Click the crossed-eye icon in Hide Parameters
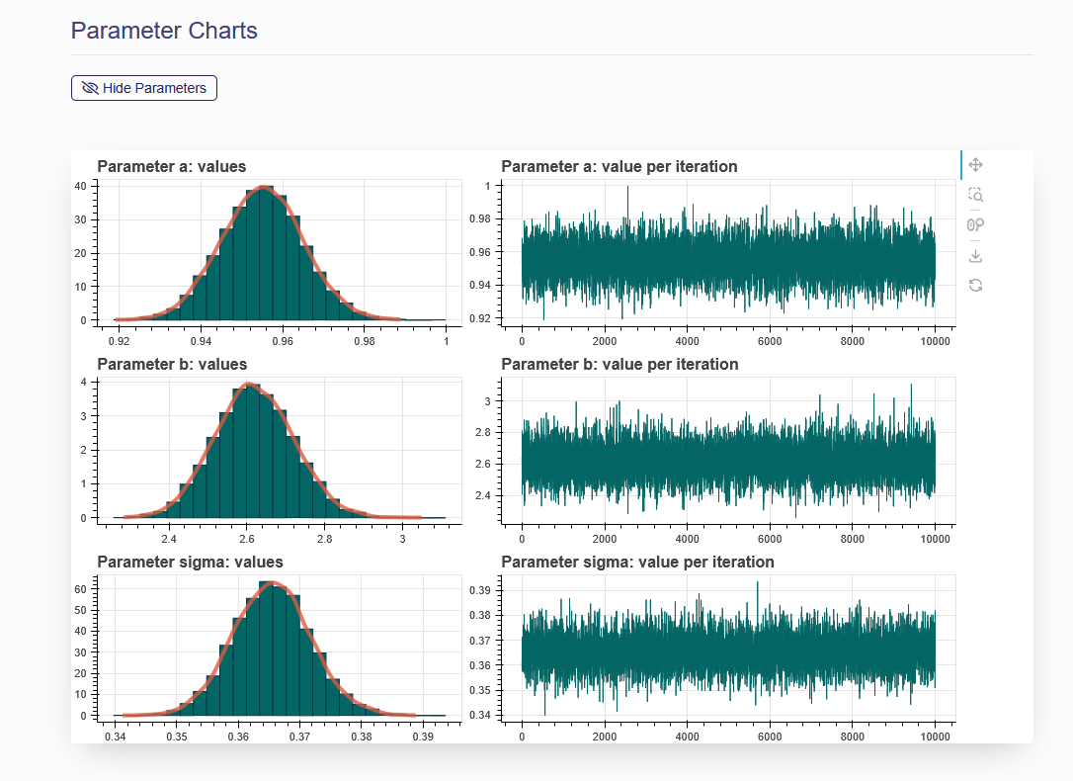The image size is (1073, 781). [x=90, y=88]
